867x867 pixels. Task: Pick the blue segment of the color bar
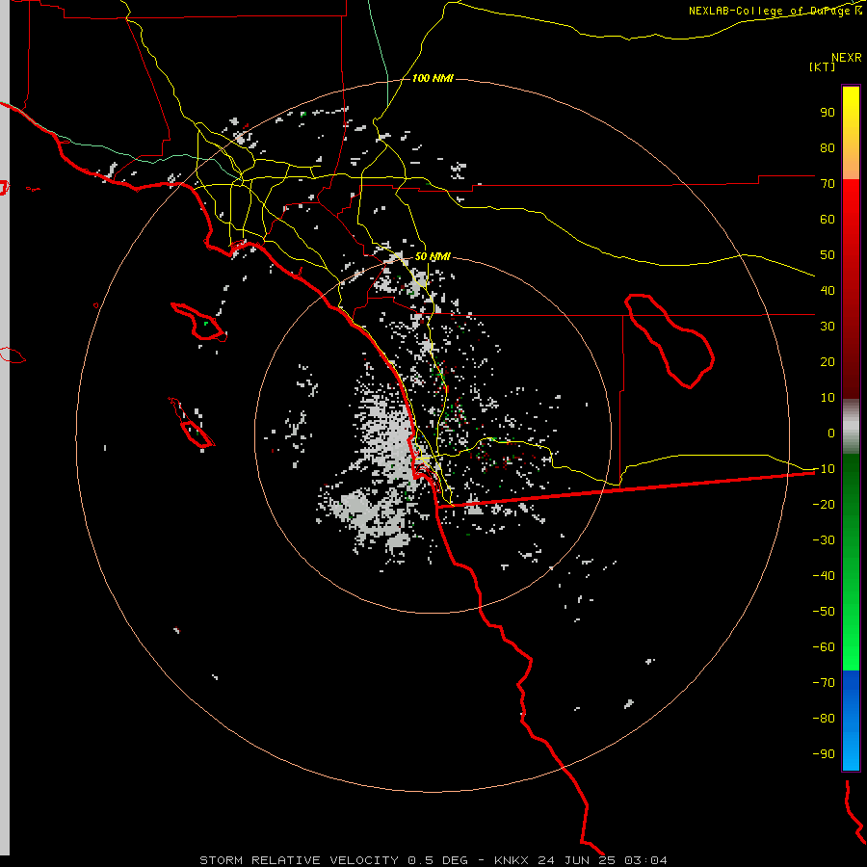851,720
